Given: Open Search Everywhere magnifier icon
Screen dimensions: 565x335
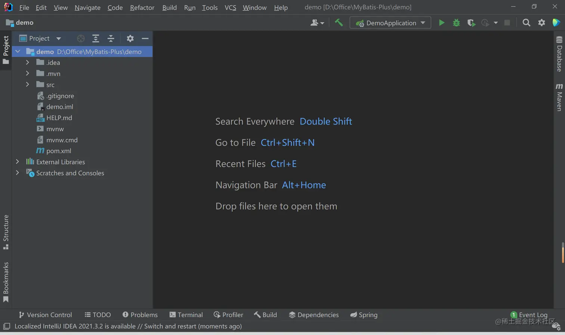Looking at the screenshot, I should pos(526,23).
